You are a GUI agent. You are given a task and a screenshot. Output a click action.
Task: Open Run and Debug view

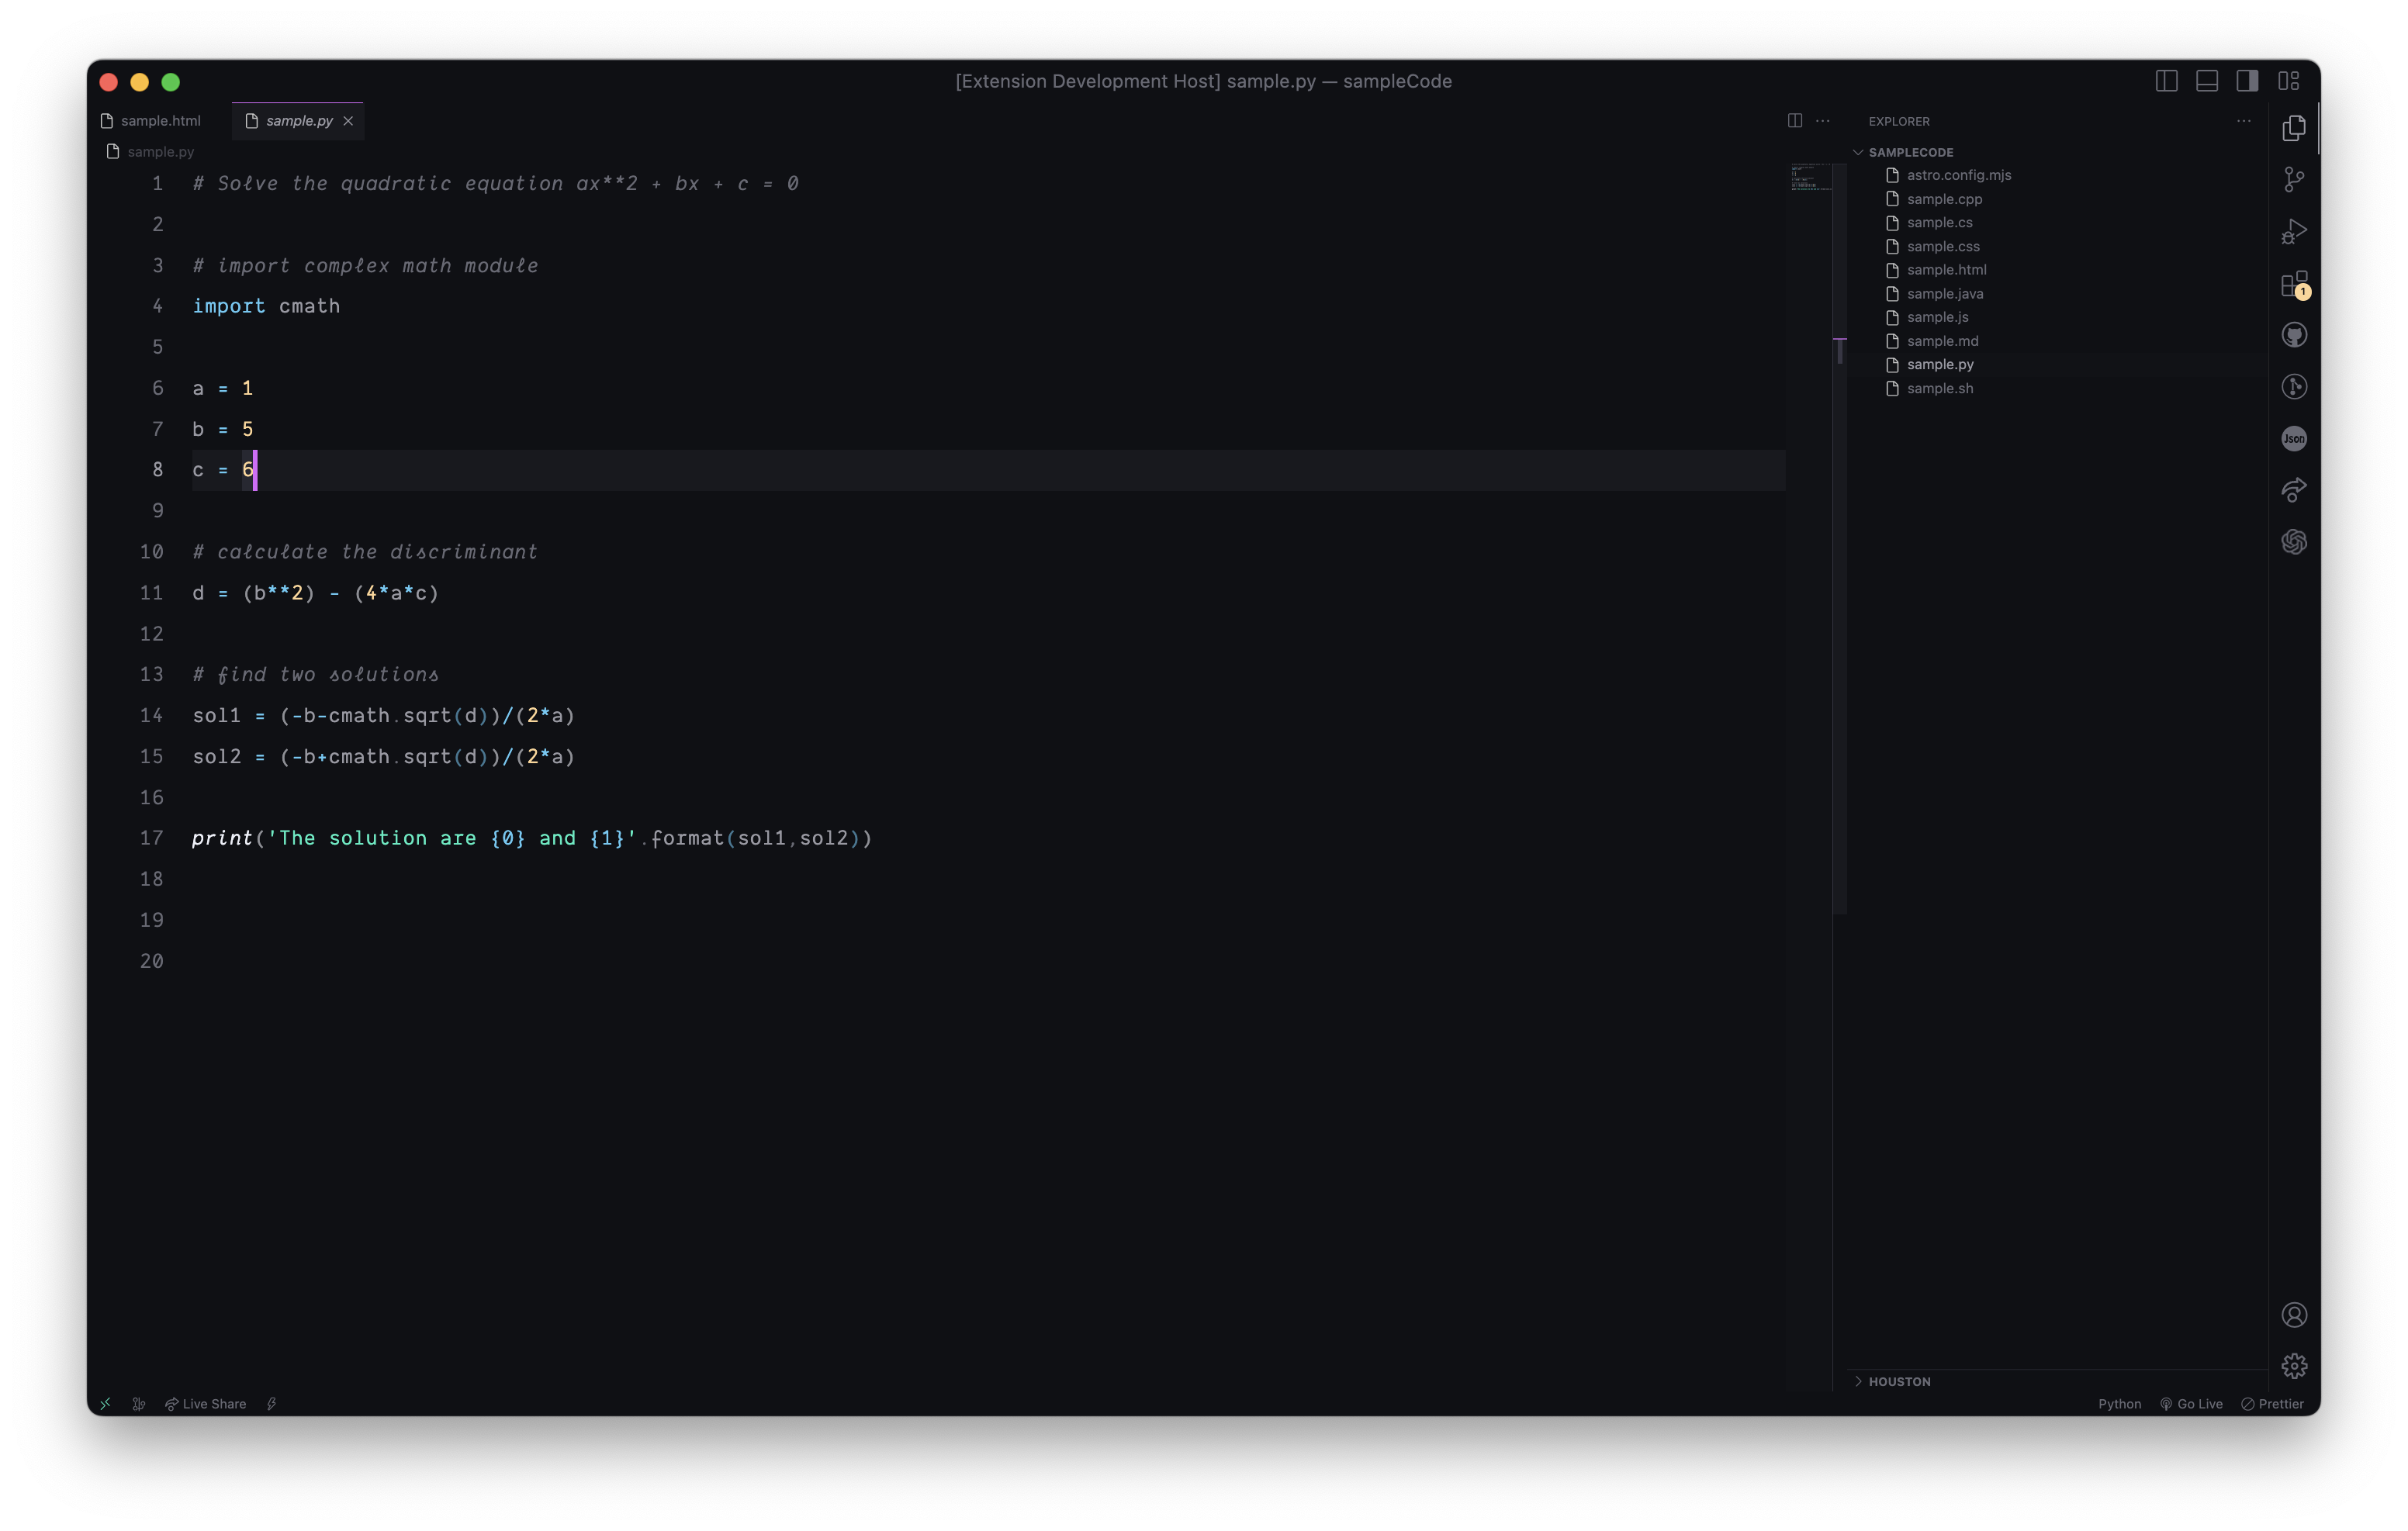(x=2294, y=232)
